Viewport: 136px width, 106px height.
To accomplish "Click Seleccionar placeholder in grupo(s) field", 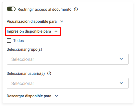I will click(x=23, y=59).
